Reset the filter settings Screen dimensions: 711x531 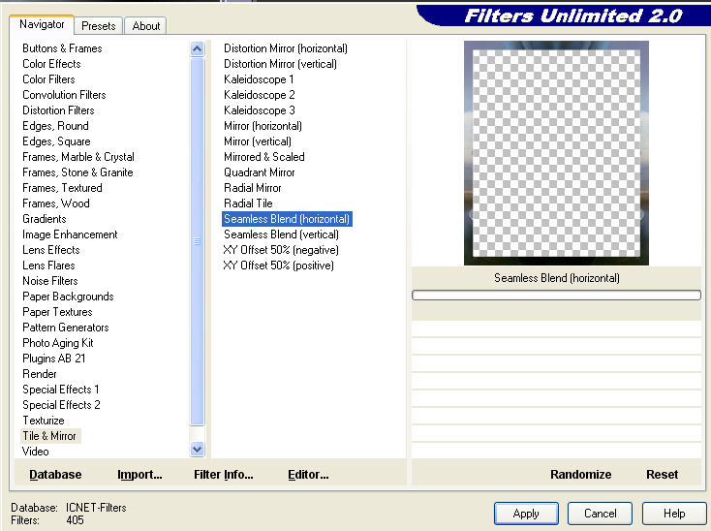pyautogui.click(x=662, y=474)
